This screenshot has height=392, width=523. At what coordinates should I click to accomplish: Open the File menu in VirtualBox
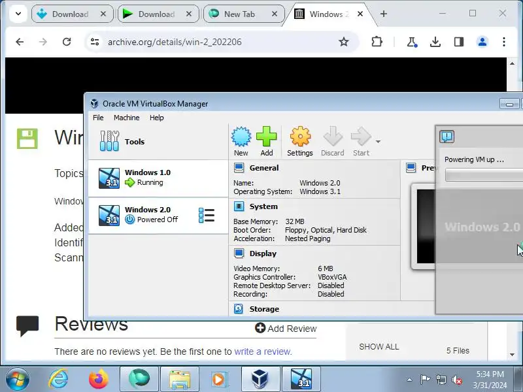pyautogui.click(x=98, y=118)
